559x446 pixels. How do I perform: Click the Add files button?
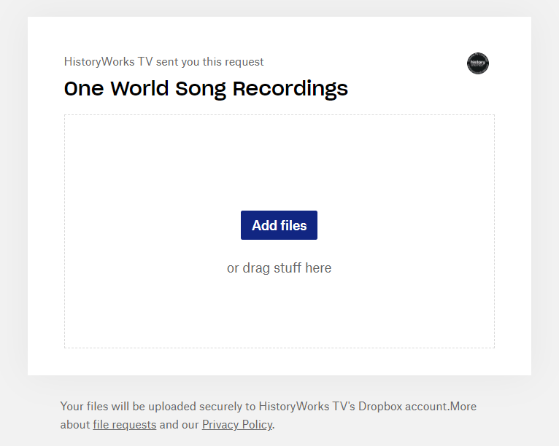pyautogui.click(x=279, y=225)
